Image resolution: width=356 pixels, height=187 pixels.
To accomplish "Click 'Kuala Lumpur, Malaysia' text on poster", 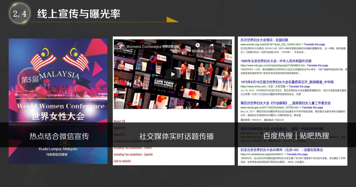I will pos(58,149).
